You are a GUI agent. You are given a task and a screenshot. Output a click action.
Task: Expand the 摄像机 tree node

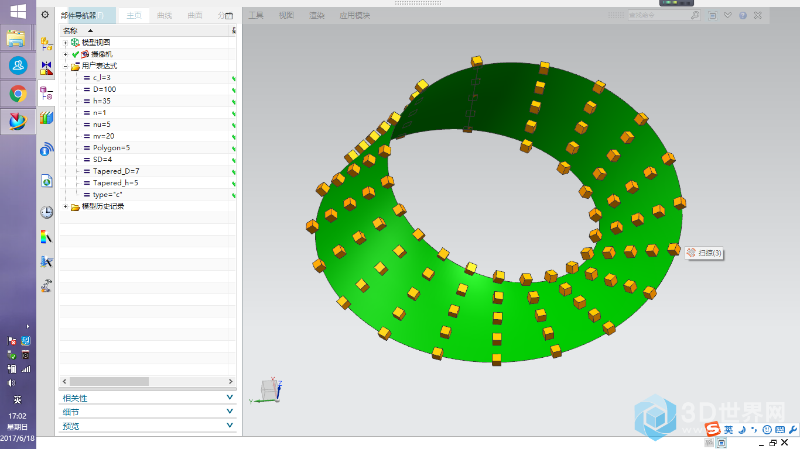tap(66, 54)
